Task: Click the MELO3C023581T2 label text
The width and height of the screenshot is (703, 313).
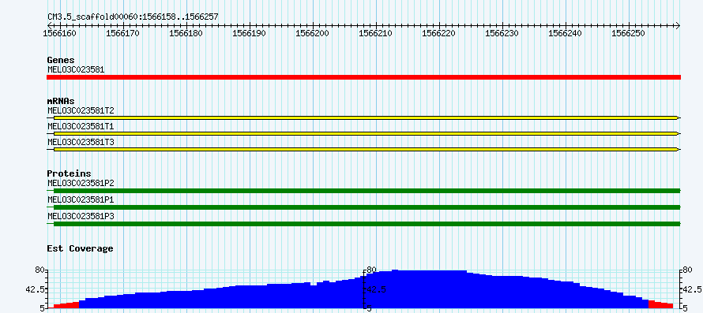Action: click(x=81, y=110)
